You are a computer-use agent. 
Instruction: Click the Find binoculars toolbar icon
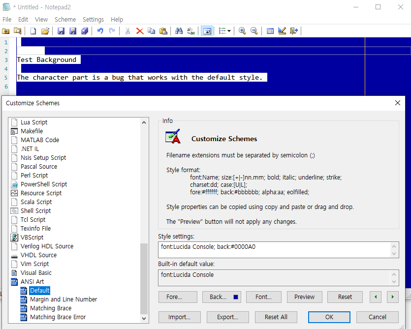pos(179,31)
